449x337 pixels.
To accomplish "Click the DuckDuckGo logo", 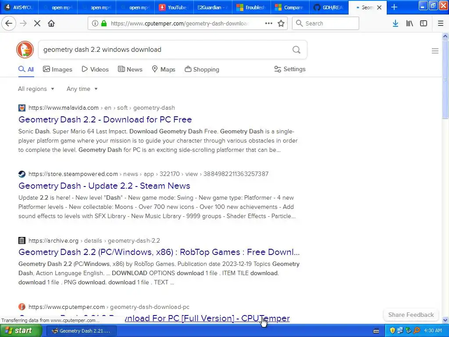I will [x=25, y=50].
